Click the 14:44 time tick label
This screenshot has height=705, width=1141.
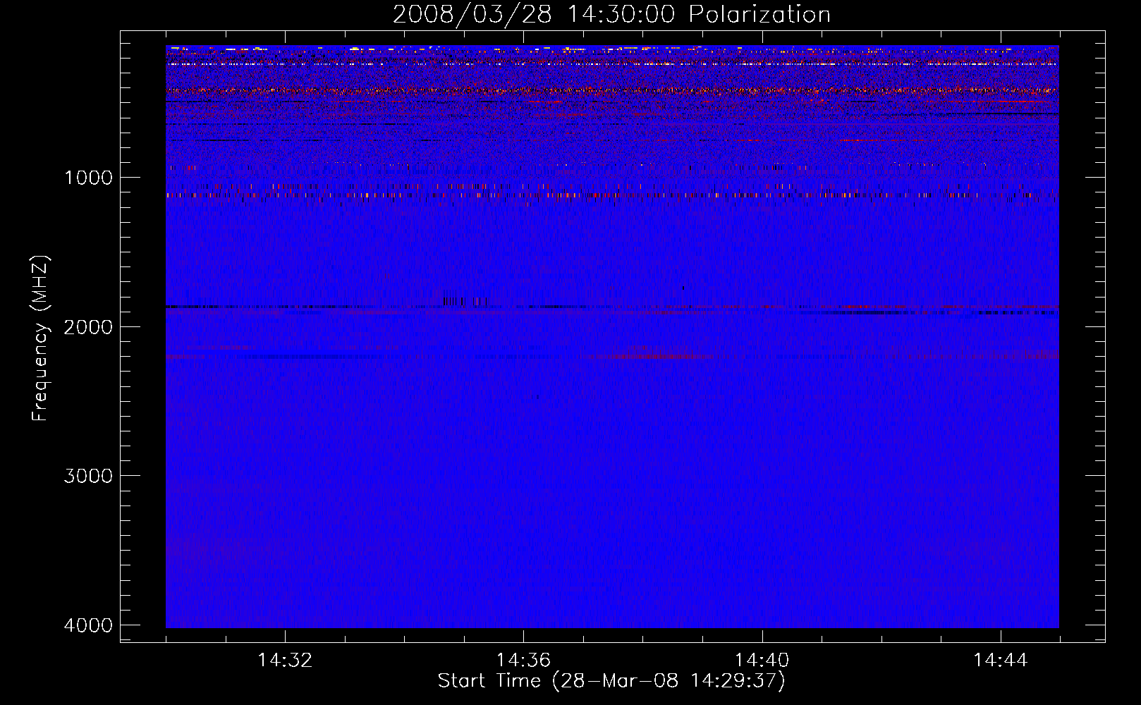tap(1001, 661)
